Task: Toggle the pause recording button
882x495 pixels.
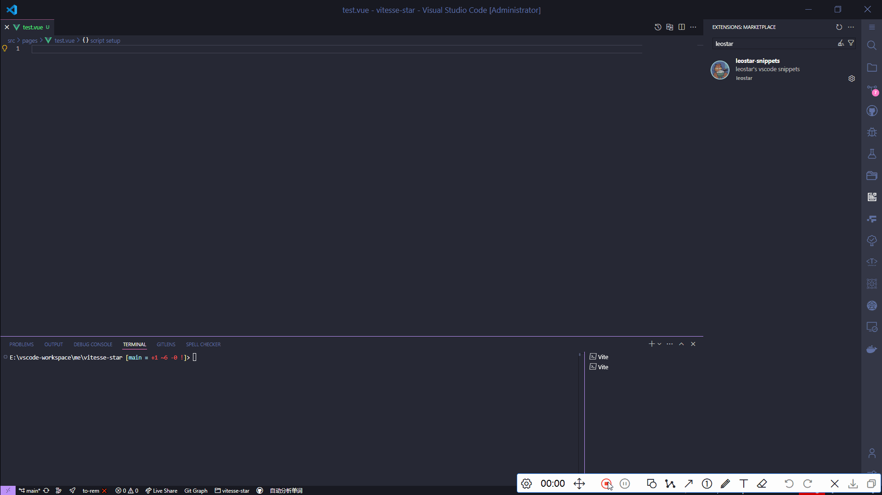Action: tap(625, 484)
